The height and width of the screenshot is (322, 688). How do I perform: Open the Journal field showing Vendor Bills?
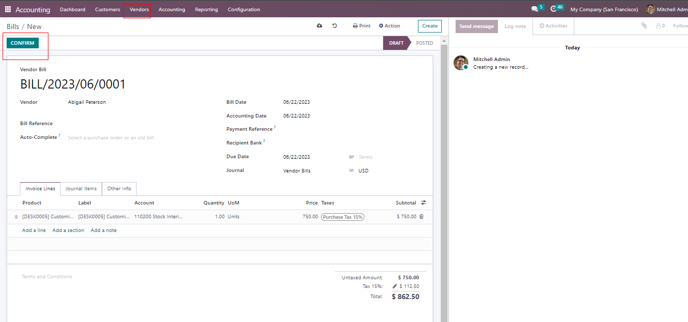(x=311, y=171)
